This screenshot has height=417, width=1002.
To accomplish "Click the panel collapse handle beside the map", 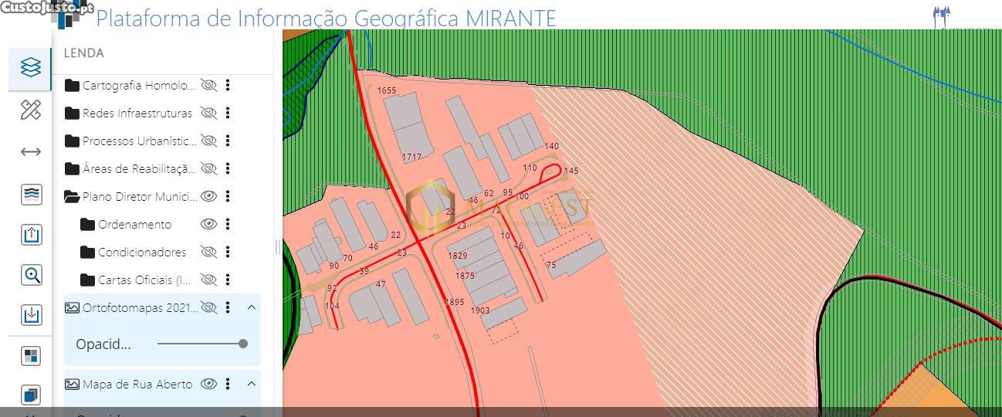I will [x=277, y=247].
